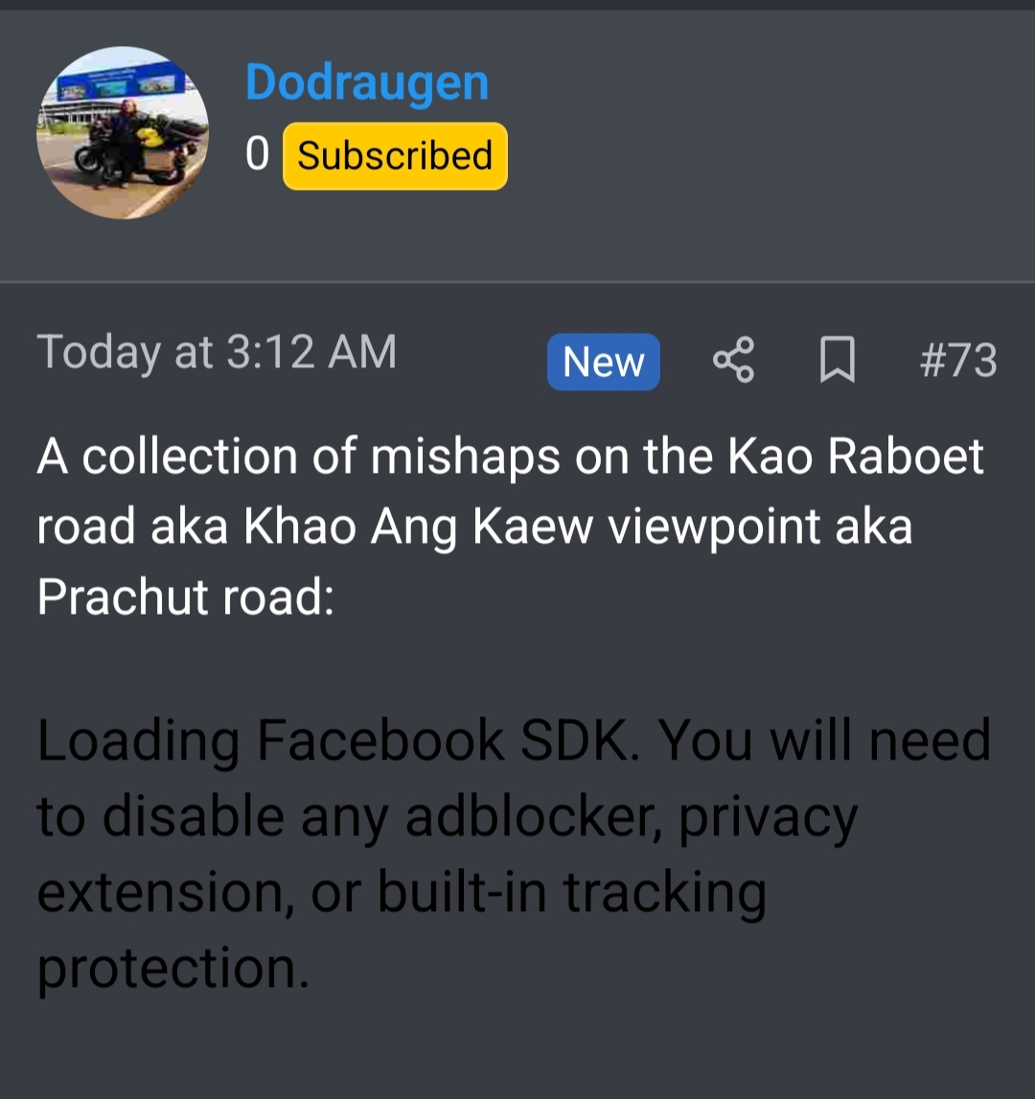The height and width of the screenshot is (1099, 1035).
Task: Click the divider line below the user header
Action: (x=517, y=283)
